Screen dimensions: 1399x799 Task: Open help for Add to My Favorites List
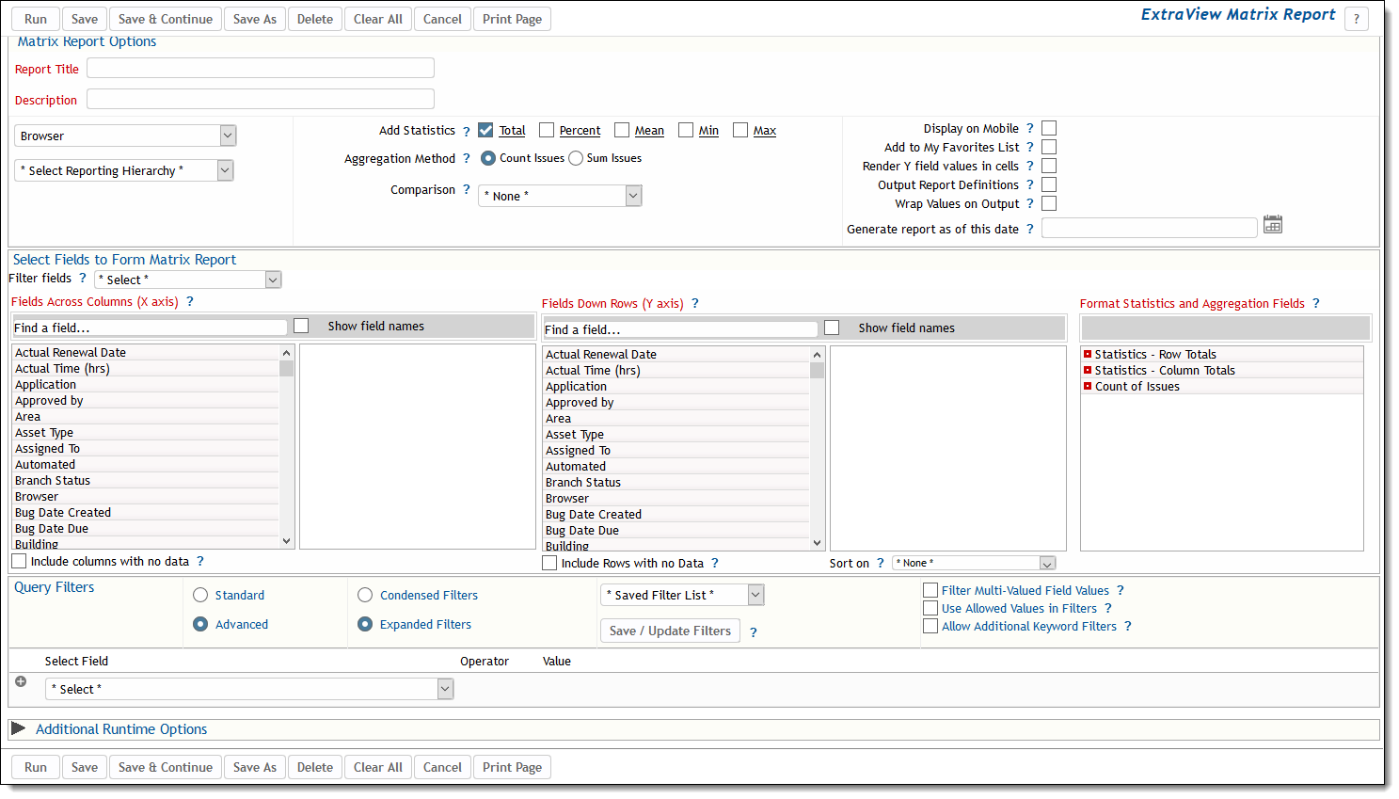click(1029, 147)
